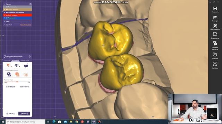Viewport: 222px width, 124px height.
Task: Expand the Скрытые section
Action: [x=5, y=25]
